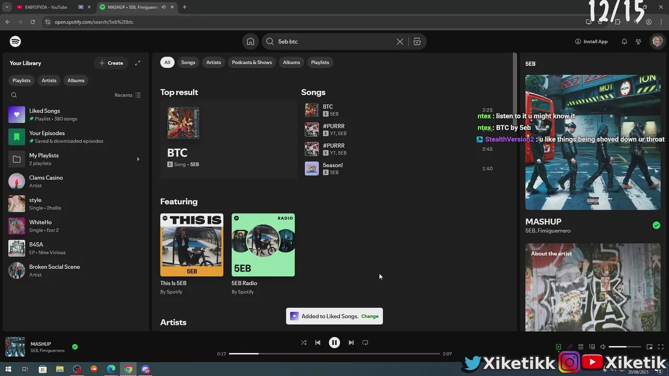Open the Friend Activity icon
669x376 pixels.
pyautogui.click(x=639, y=41)
